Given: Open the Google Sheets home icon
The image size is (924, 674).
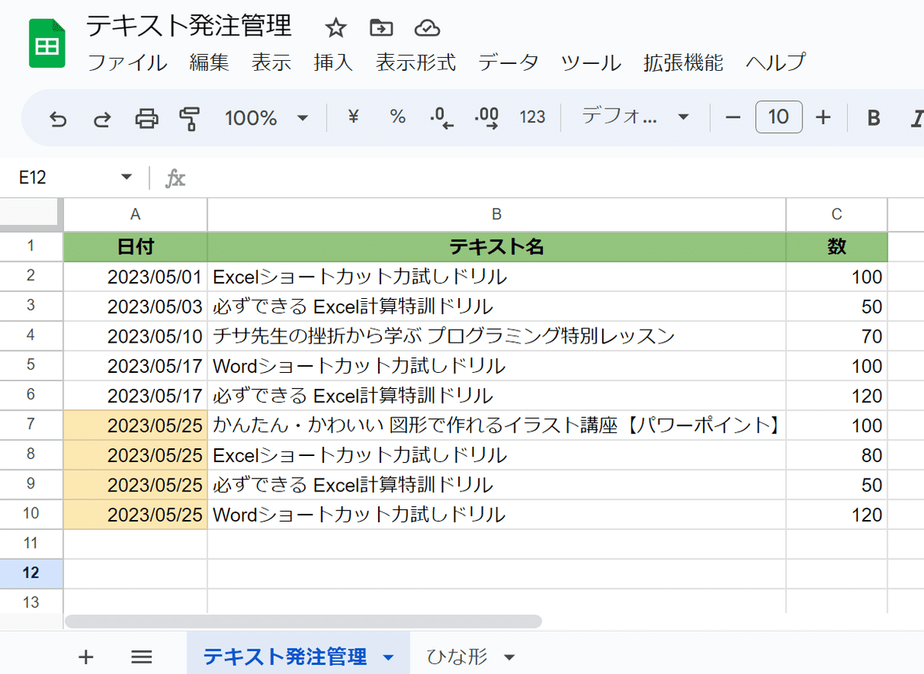Looking at the screenshot, I should point(47,45).
